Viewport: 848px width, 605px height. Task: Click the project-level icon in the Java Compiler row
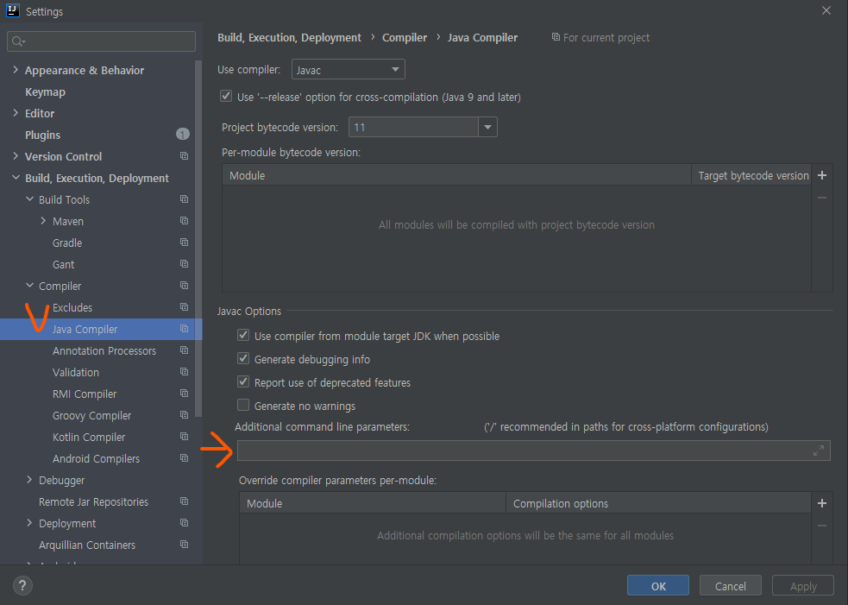tap(184, 329)
